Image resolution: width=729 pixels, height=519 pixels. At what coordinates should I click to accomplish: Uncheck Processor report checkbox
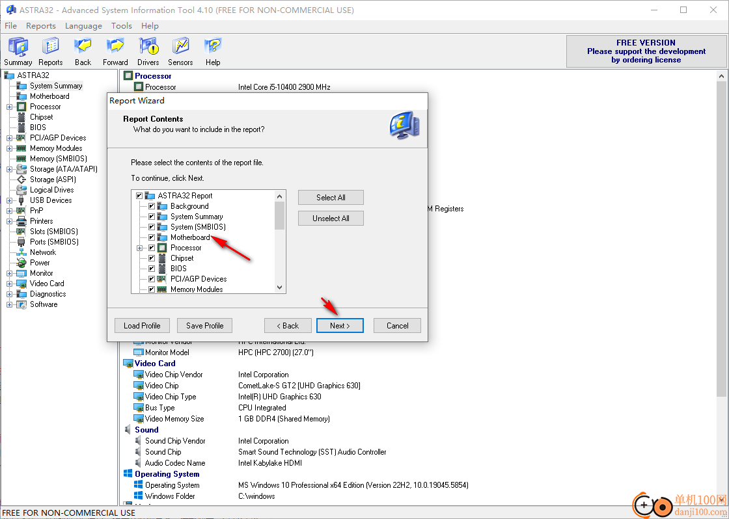(152, 248)
